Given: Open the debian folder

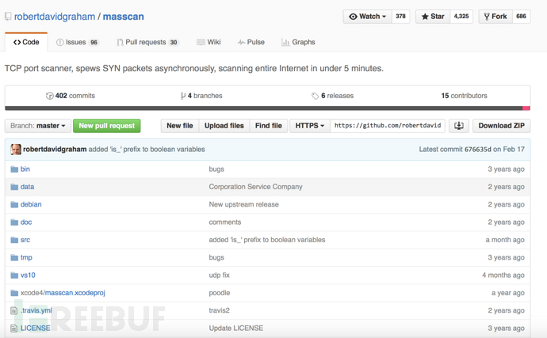Looking at the screenshot, I should 31,204.
